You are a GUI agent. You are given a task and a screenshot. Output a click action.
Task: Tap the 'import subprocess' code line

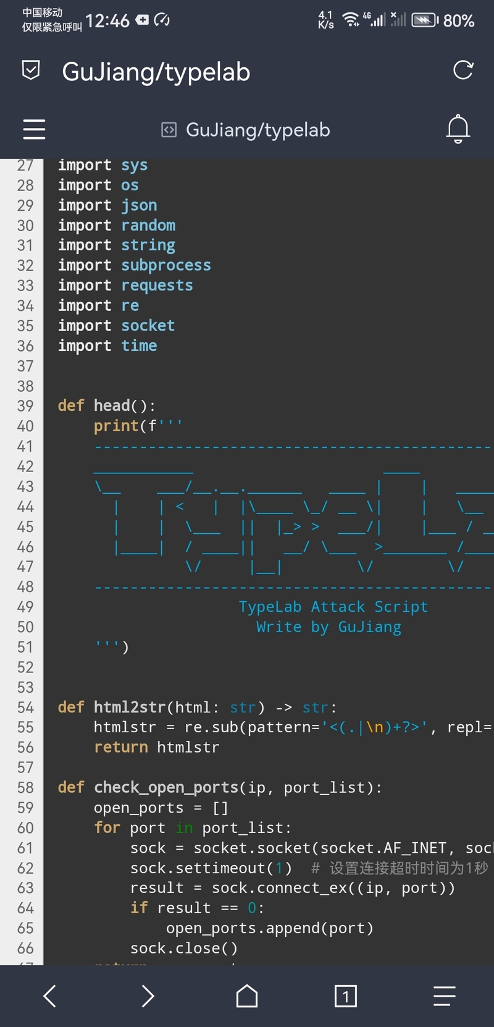(135, 266)
